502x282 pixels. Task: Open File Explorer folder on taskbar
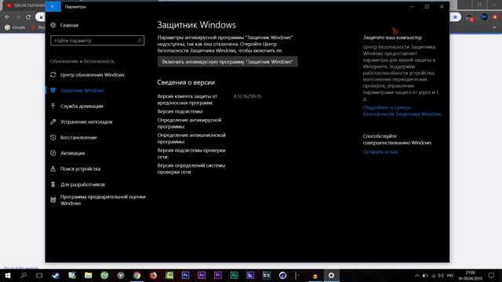(x=88, y=275)
